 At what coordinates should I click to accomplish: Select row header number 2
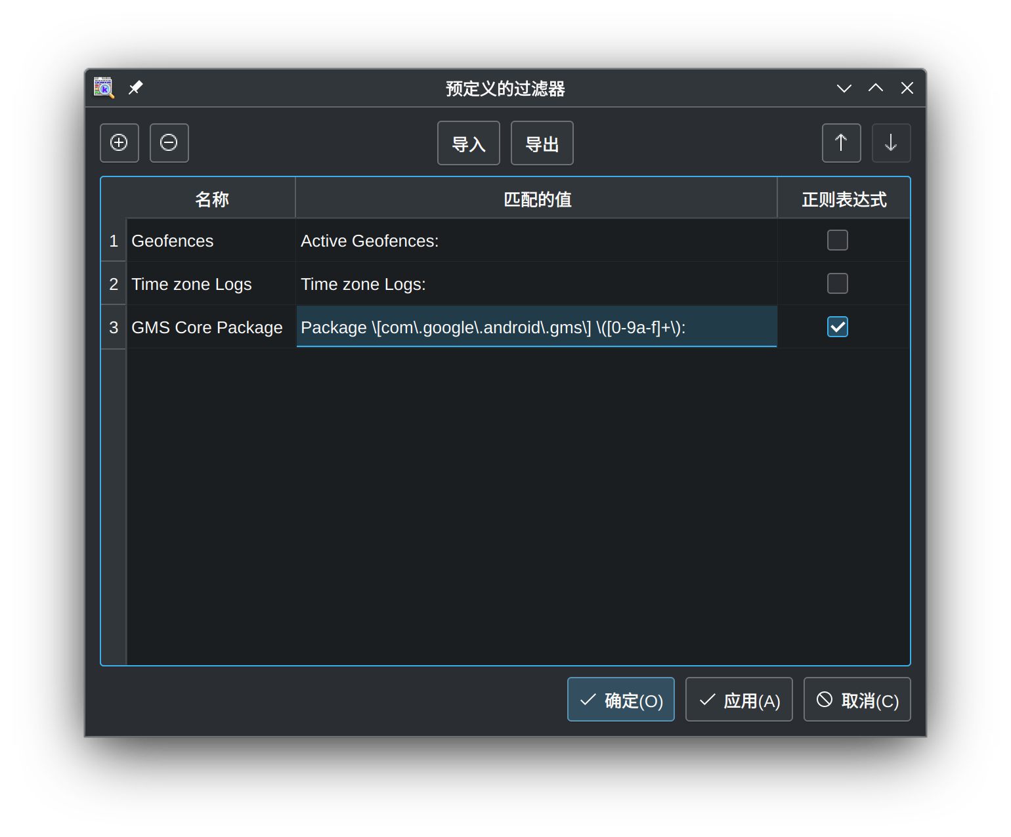click(114, 284)
